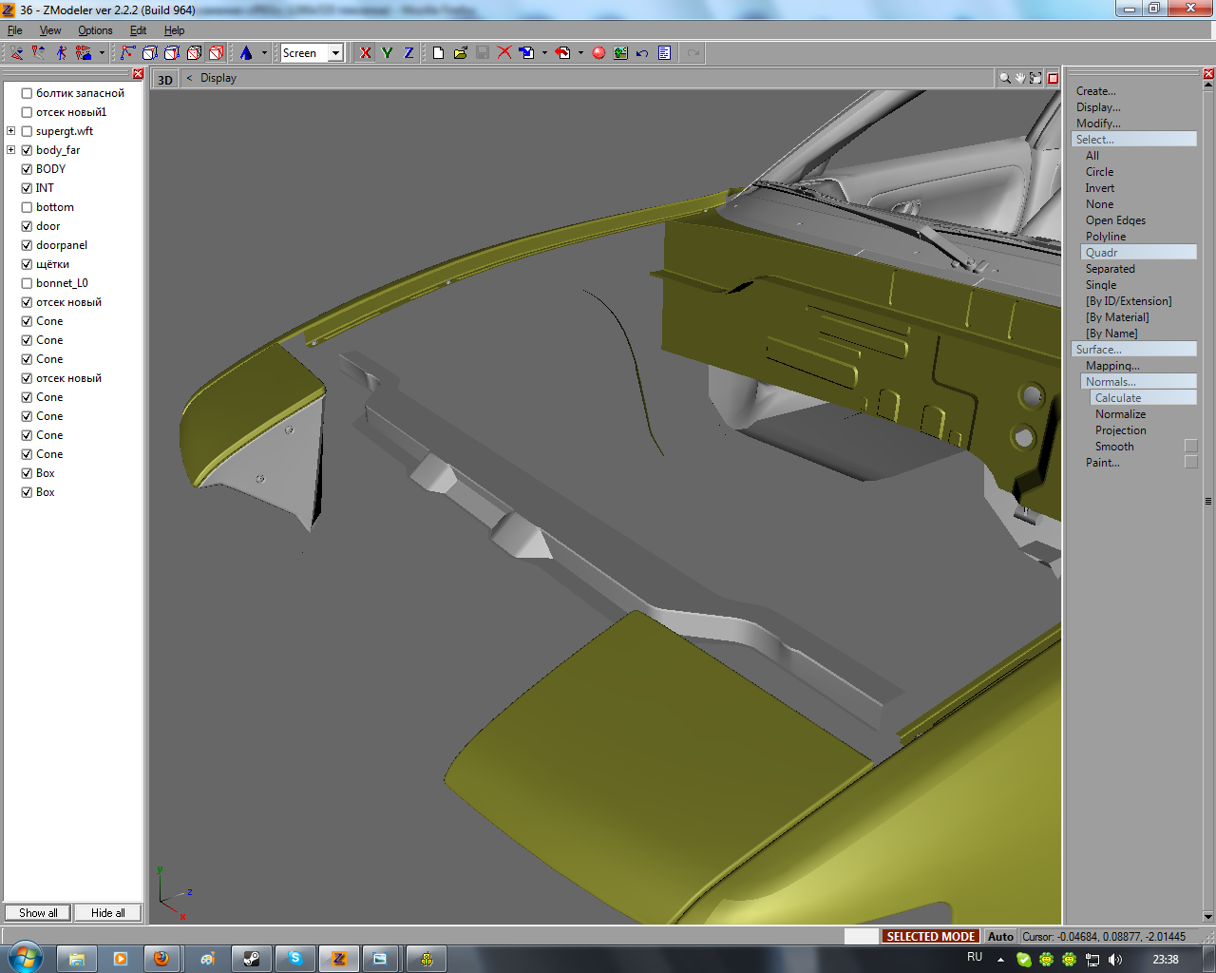The width and height of the screenshot is (1216, 973).
Task: Open the Screen axis dropdown
Action: (335, 53)
